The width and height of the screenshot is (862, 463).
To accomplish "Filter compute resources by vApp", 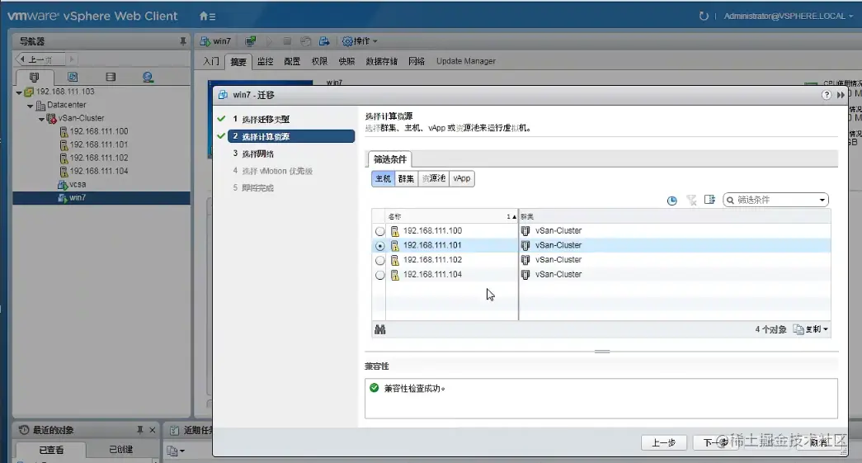I will coord(462,178).
